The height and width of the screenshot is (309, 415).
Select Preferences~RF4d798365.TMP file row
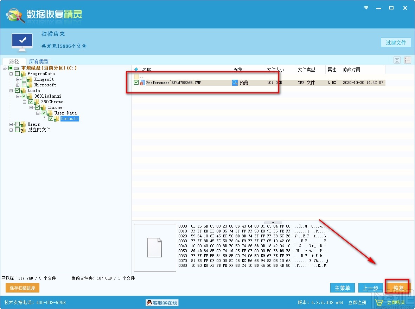point(259,83)
